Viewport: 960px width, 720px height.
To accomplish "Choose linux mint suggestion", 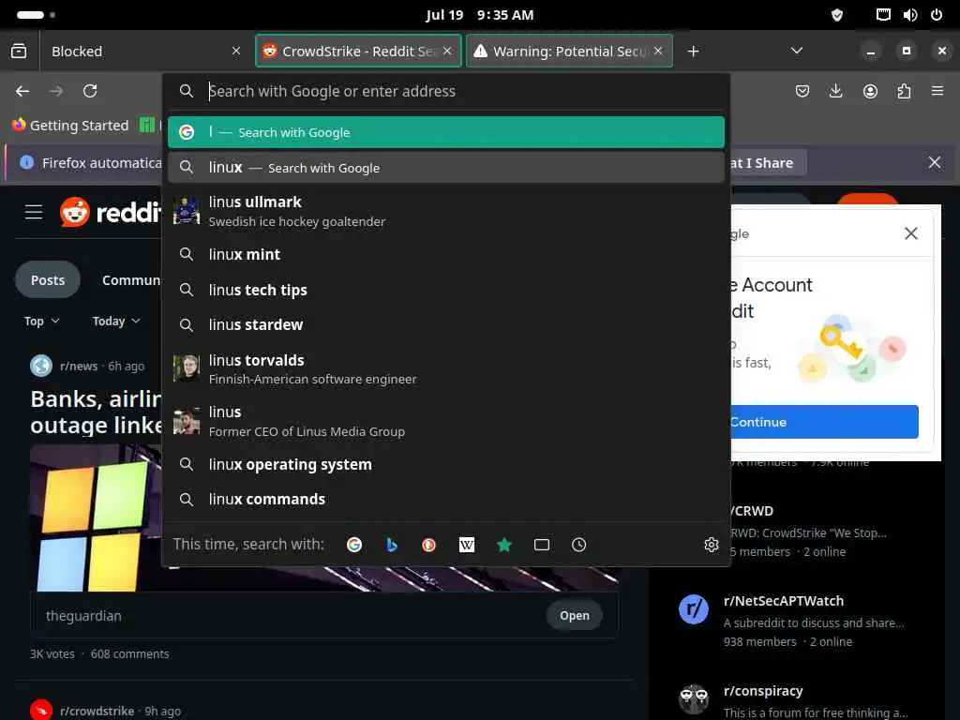I will (x=446, y=254).
